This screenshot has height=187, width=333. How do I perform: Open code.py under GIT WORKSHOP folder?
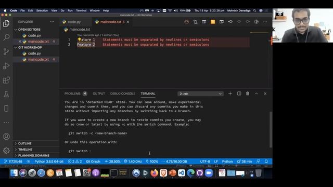34,54
